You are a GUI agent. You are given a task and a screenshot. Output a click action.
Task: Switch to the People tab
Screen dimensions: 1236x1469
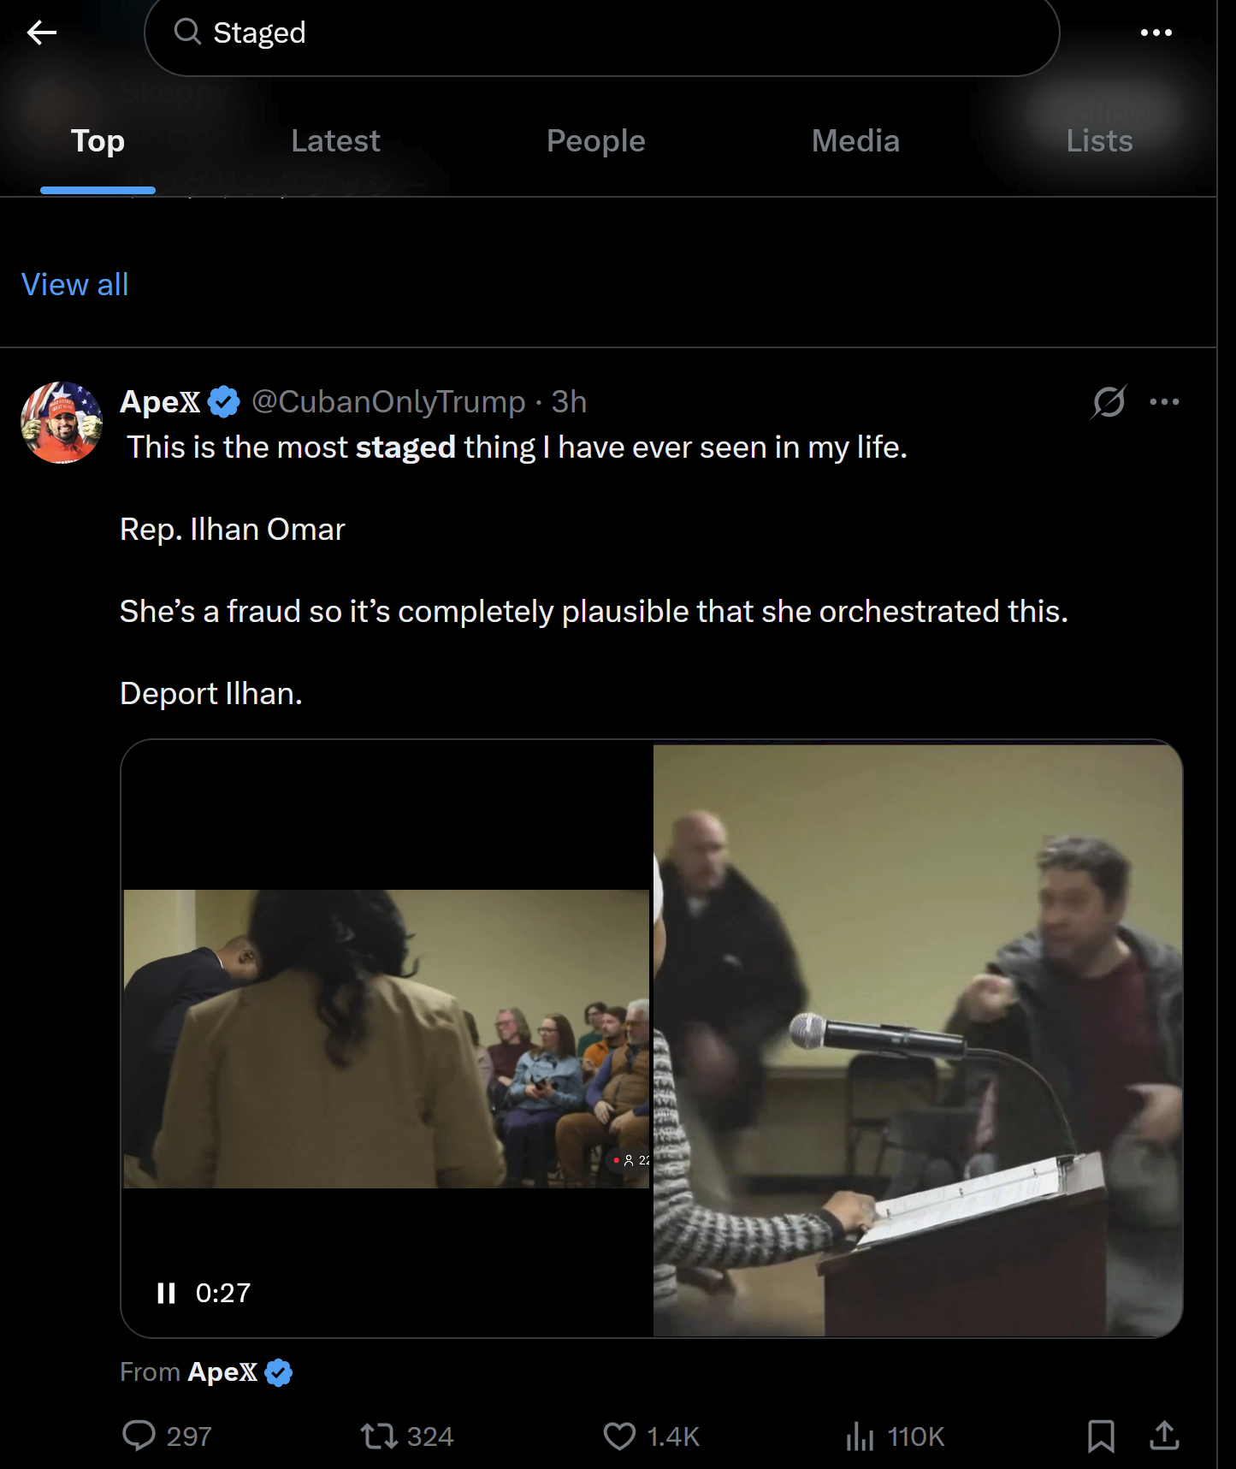(x=595, y=141)
